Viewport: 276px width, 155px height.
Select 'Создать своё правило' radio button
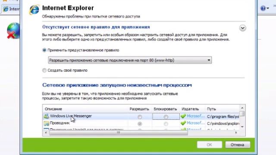coord(44,70)
